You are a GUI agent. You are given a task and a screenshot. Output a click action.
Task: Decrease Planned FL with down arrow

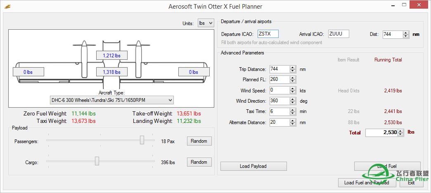(293, 82)
